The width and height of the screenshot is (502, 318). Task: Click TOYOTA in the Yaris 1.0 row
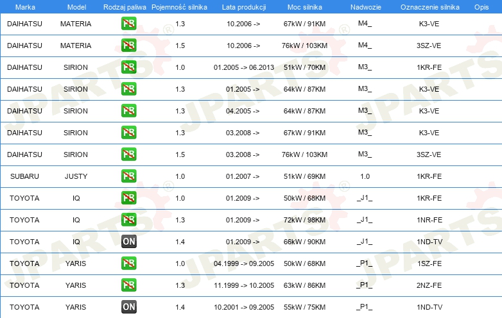(x=24, y=264)
